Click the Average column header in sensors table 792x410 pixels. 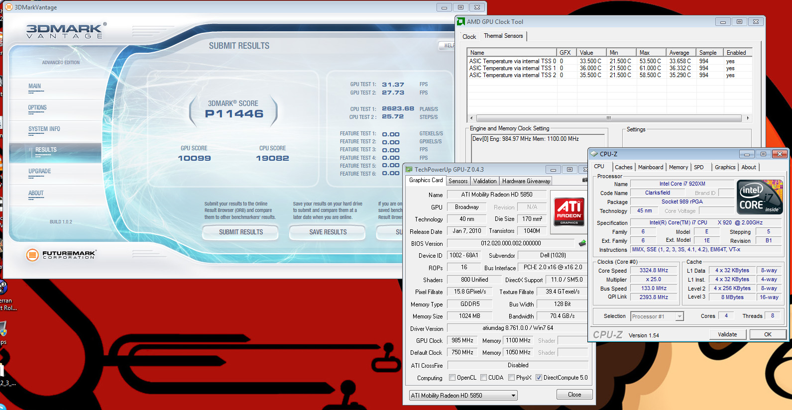(x=680, y=53)
